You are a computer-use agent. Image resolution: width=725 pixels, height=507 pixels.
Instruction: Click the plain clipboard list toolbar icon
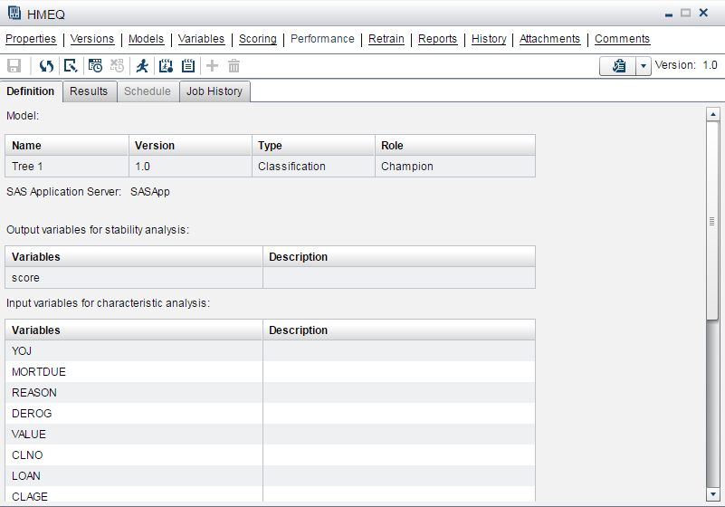coord(188,66)
